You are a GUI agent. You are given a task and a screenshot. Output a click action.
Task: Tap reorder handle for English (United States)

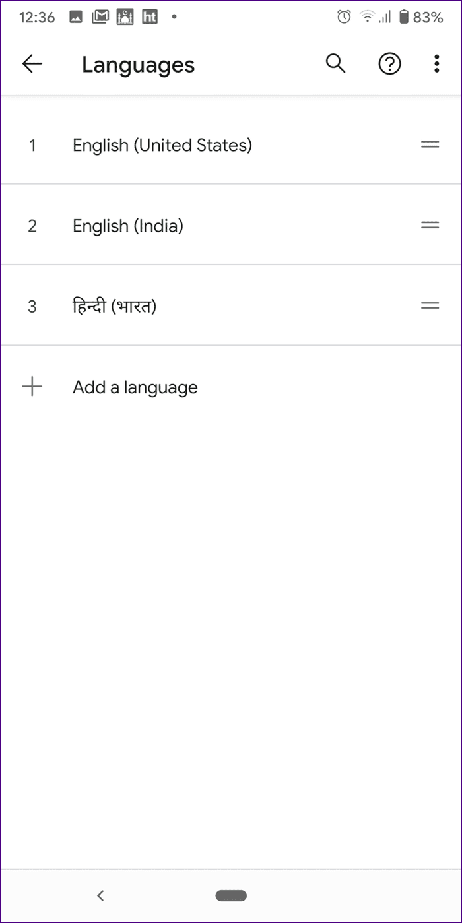[x=430, y=144]
